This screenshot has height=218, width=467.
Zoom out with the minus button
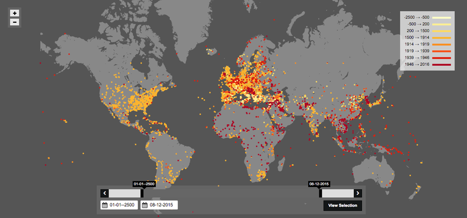(15, 22)
